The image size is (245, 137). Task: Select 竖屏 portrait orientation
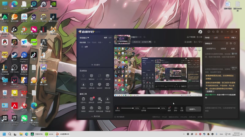pyautogui.click(x=110, y=37)
